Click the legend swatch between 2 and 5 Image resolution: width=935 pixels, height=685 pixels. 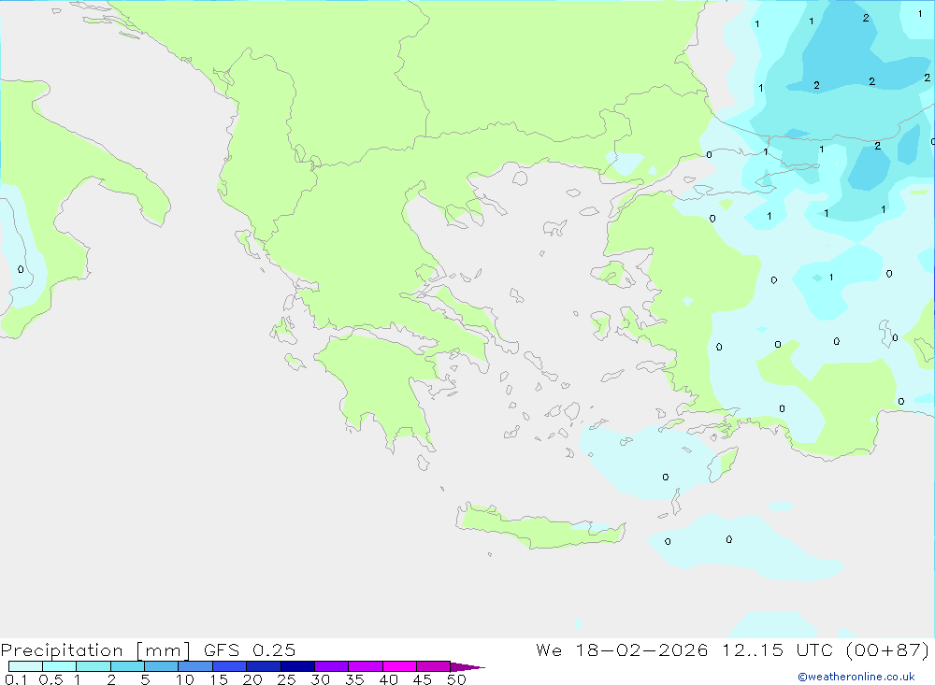pos(127,666)
